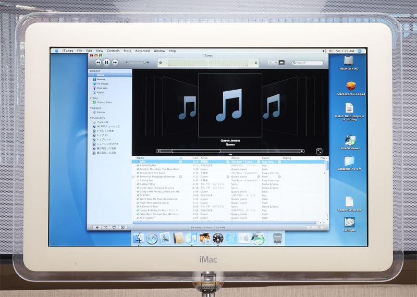
Task: Open the File menu
Action: coord(80,51)
